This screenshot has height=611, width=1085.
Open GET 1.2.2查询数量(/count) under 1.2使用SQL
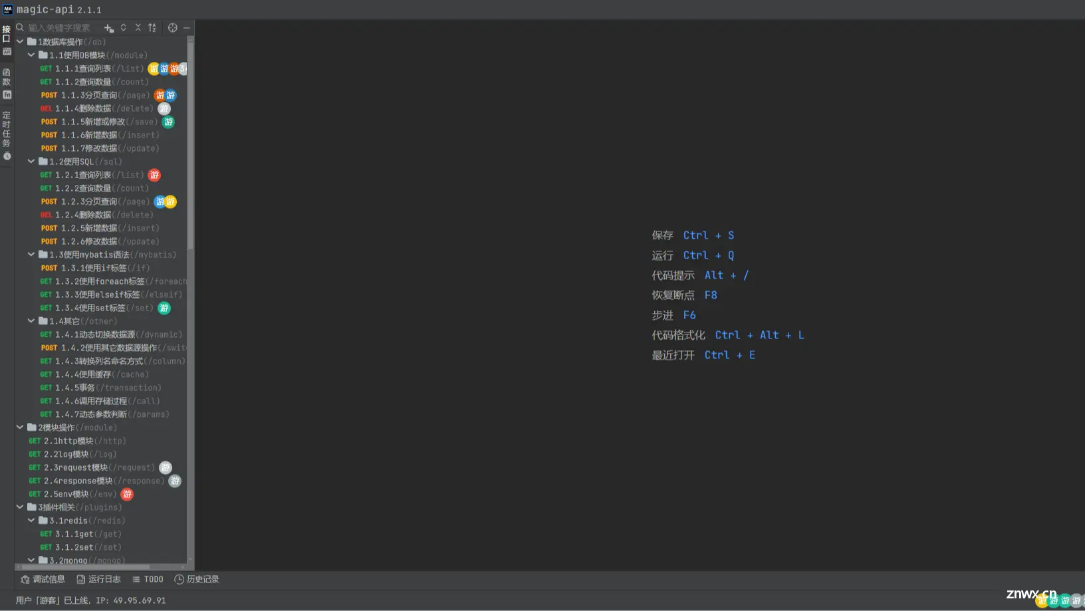94,188
